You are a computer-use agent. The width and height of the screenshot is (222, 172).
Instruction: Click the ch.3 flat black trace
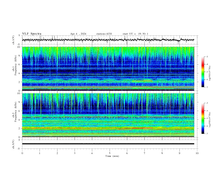coord(108,144)
